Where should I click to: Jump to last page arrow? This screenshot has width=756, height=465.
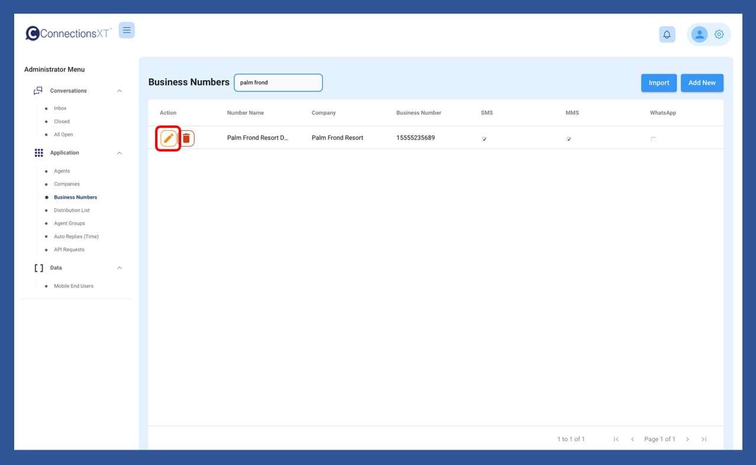tap(704, 439)
